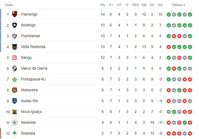Select the Volta Redonda shield icon

[x=15, y=47]
